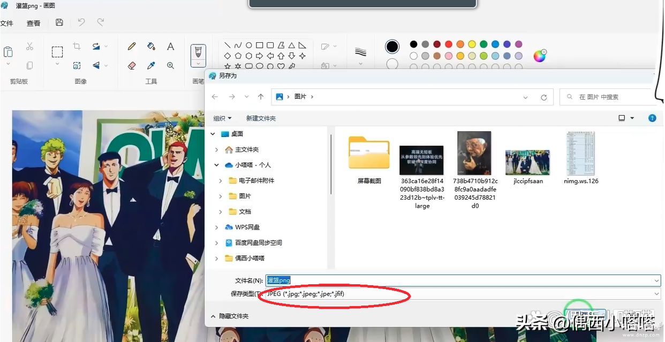Choose the straight line shape
This screenshot has width=665, height=342.
tap(228, 45)
